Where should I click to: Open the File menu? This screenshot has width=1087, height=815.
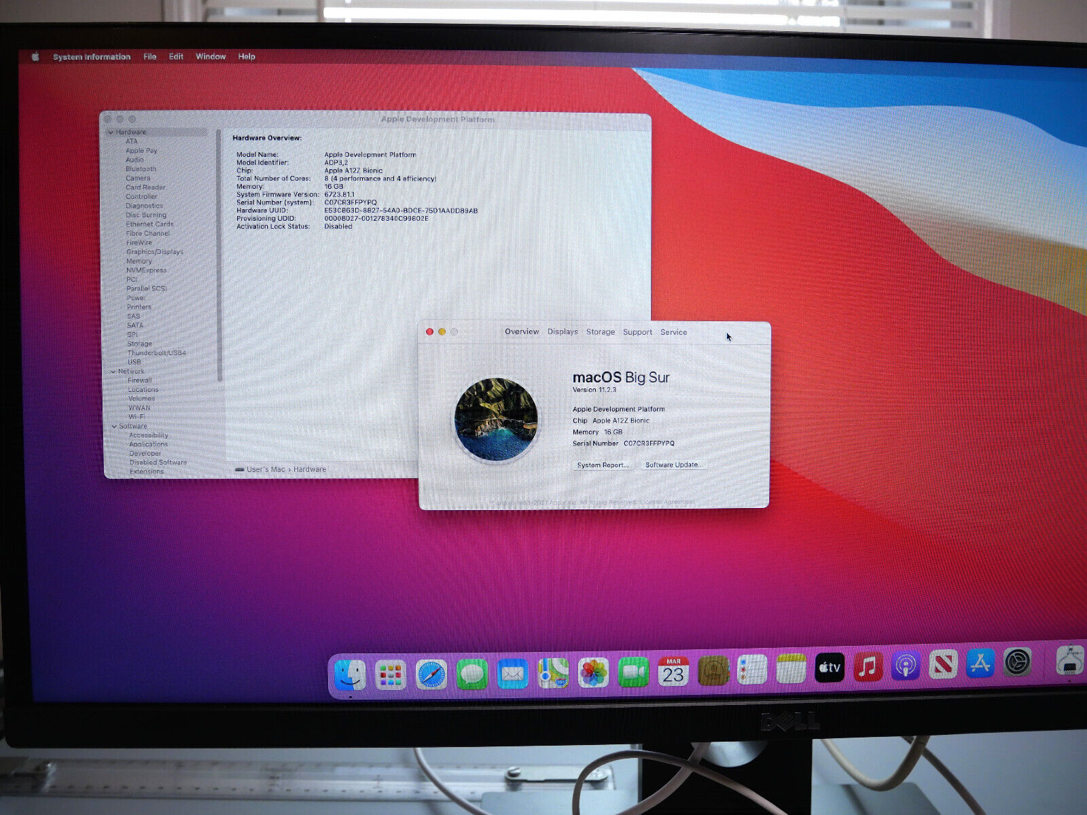pos(150,57)
